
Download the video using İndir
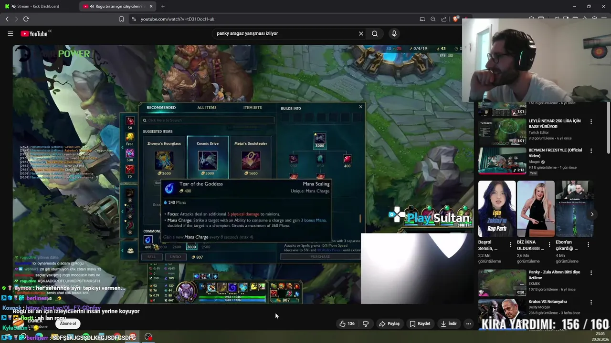pos(449,323)
